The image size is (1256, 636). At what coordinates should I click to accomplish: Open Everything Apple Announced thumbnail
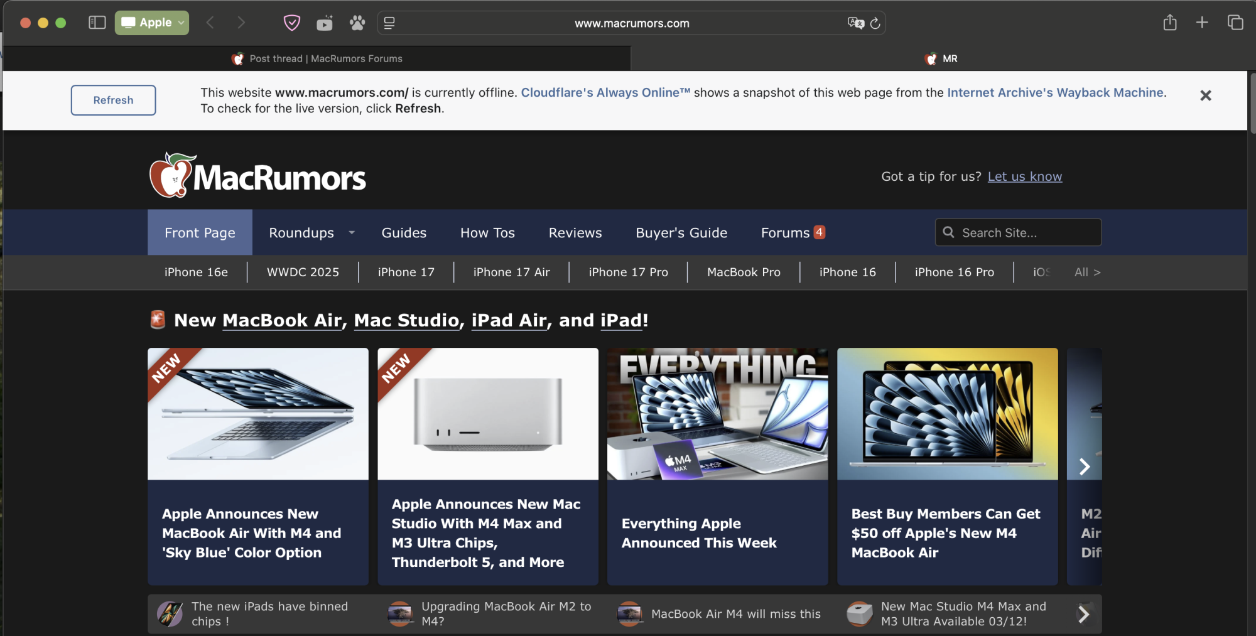pos(718,414)
